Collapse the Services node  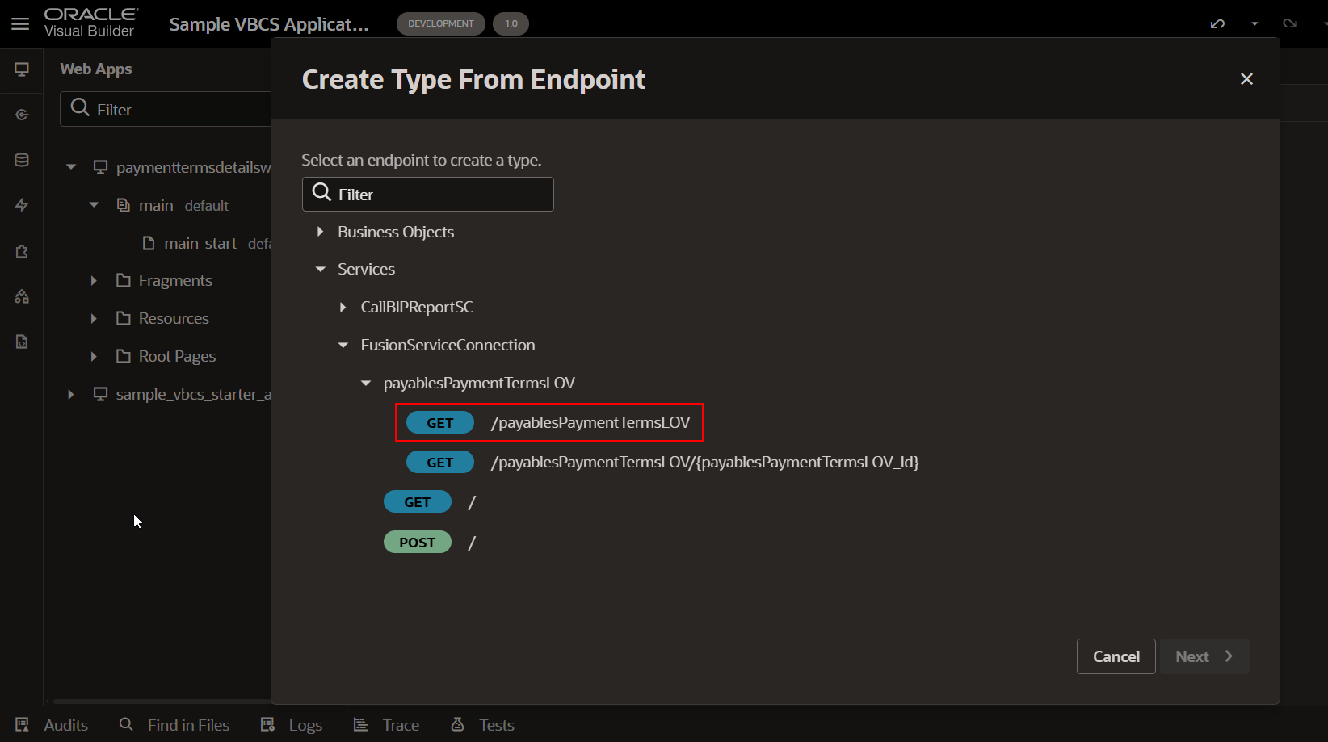click(321, 269)
